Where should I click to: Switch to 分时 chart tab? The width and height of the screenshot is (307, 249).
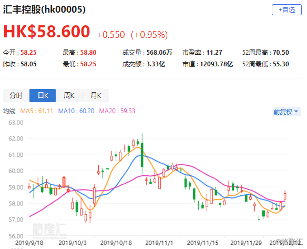[16, 95]
